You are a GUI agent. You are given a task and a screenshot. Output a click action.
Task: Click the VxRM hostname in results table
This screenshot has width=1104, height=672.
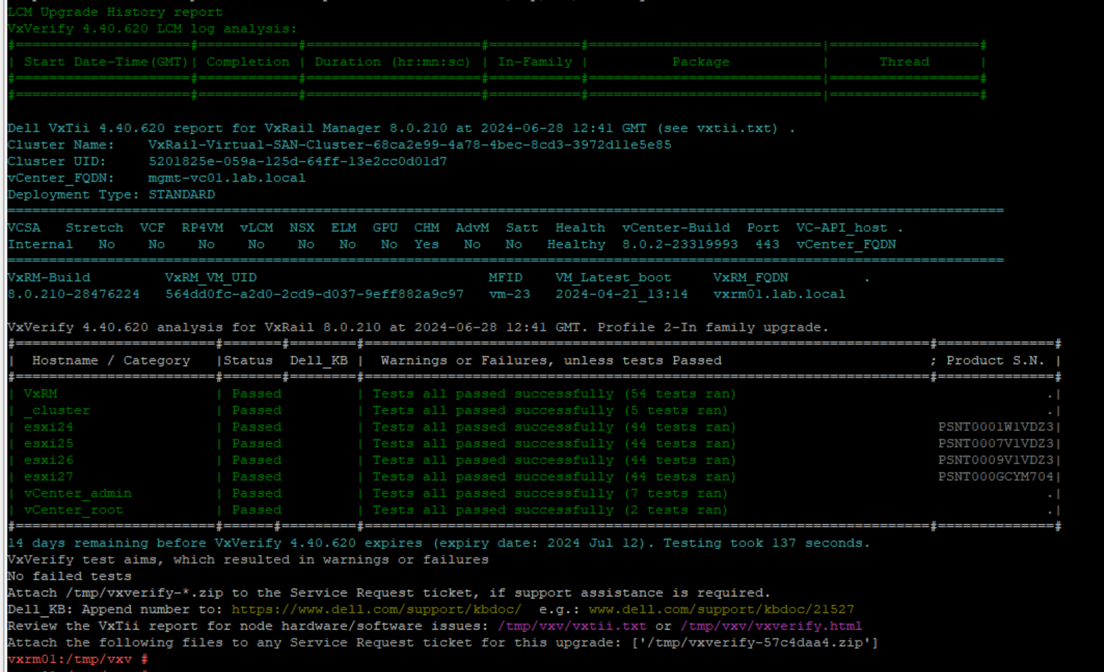[40, 393]
